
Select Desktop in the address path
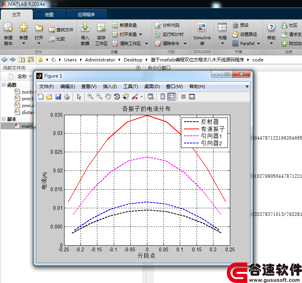[133, 60]
